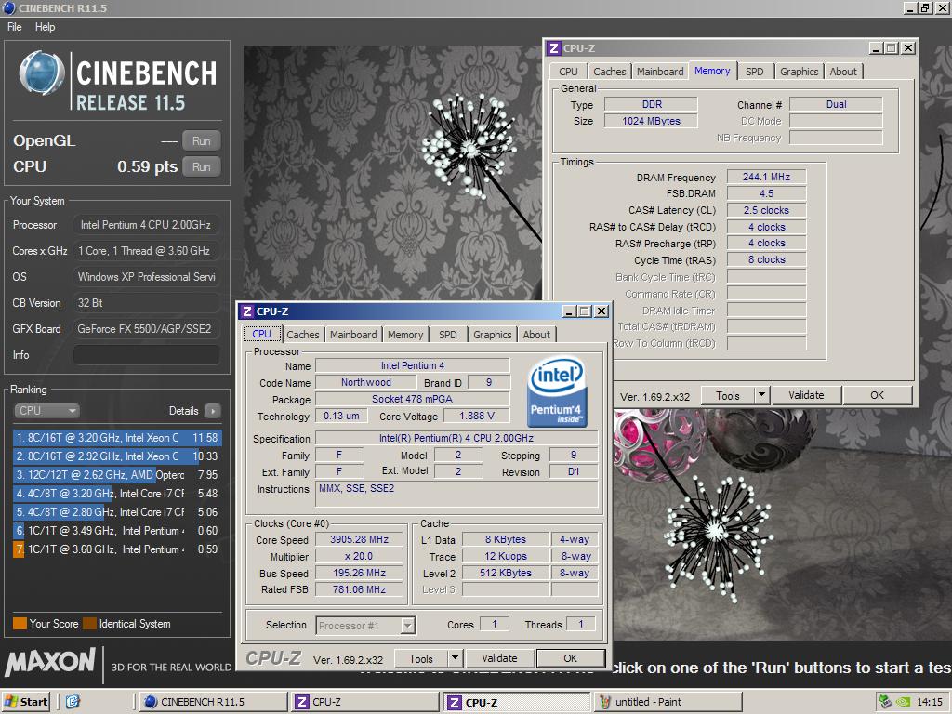
Task: Select the first CPU-Z taskbar button
Action: (x=364, y=702)
